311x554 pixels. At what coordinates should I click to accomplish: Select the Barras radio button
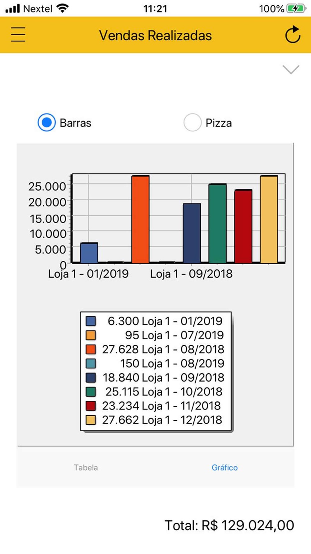click(47, 122)
